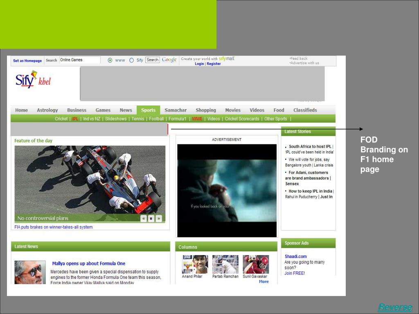Screen dimensions: 419x314
Task: Select IPL in sports submenu
Action: click(x=75, y=119)
